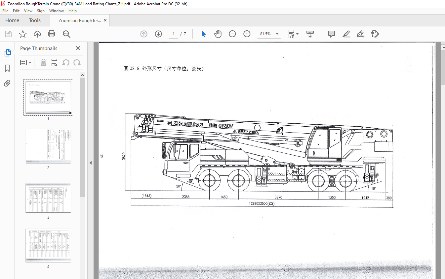The width and height of the screenshot is (445, 279).
Task: Open the View menu
Action: [x=28, y=11]
